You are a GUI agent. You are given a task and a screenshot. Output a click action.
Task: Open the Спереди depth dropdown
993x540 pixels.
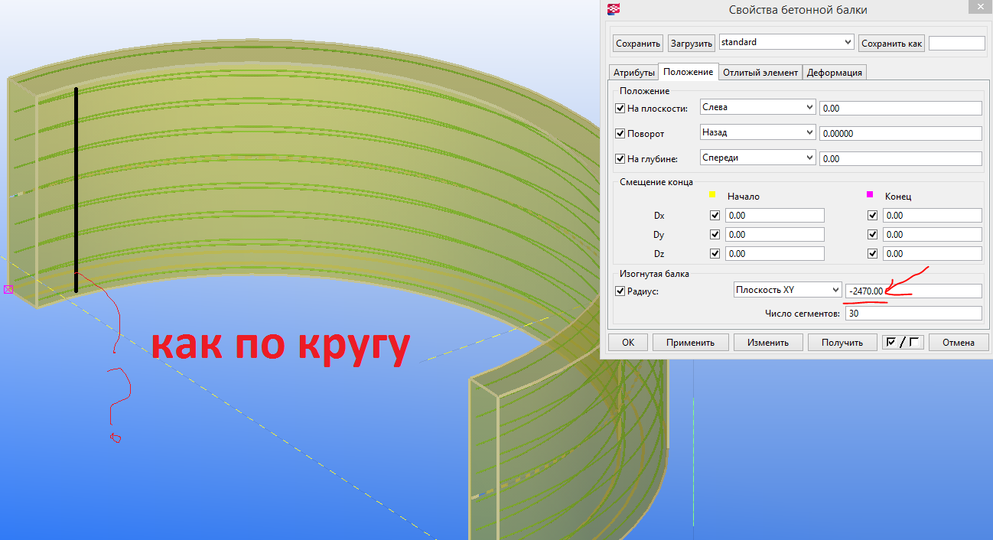click(x=758, y=158)
